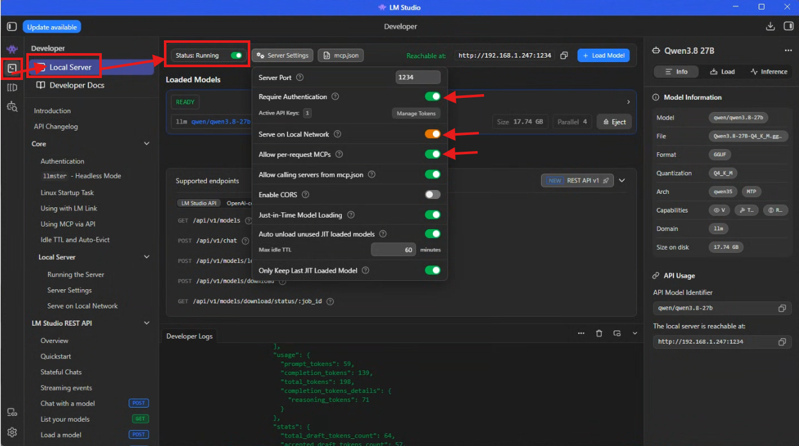This screenshot has width=799, height=446.
Task: Switch to the Load tab
Action: (x=722, y=72)
